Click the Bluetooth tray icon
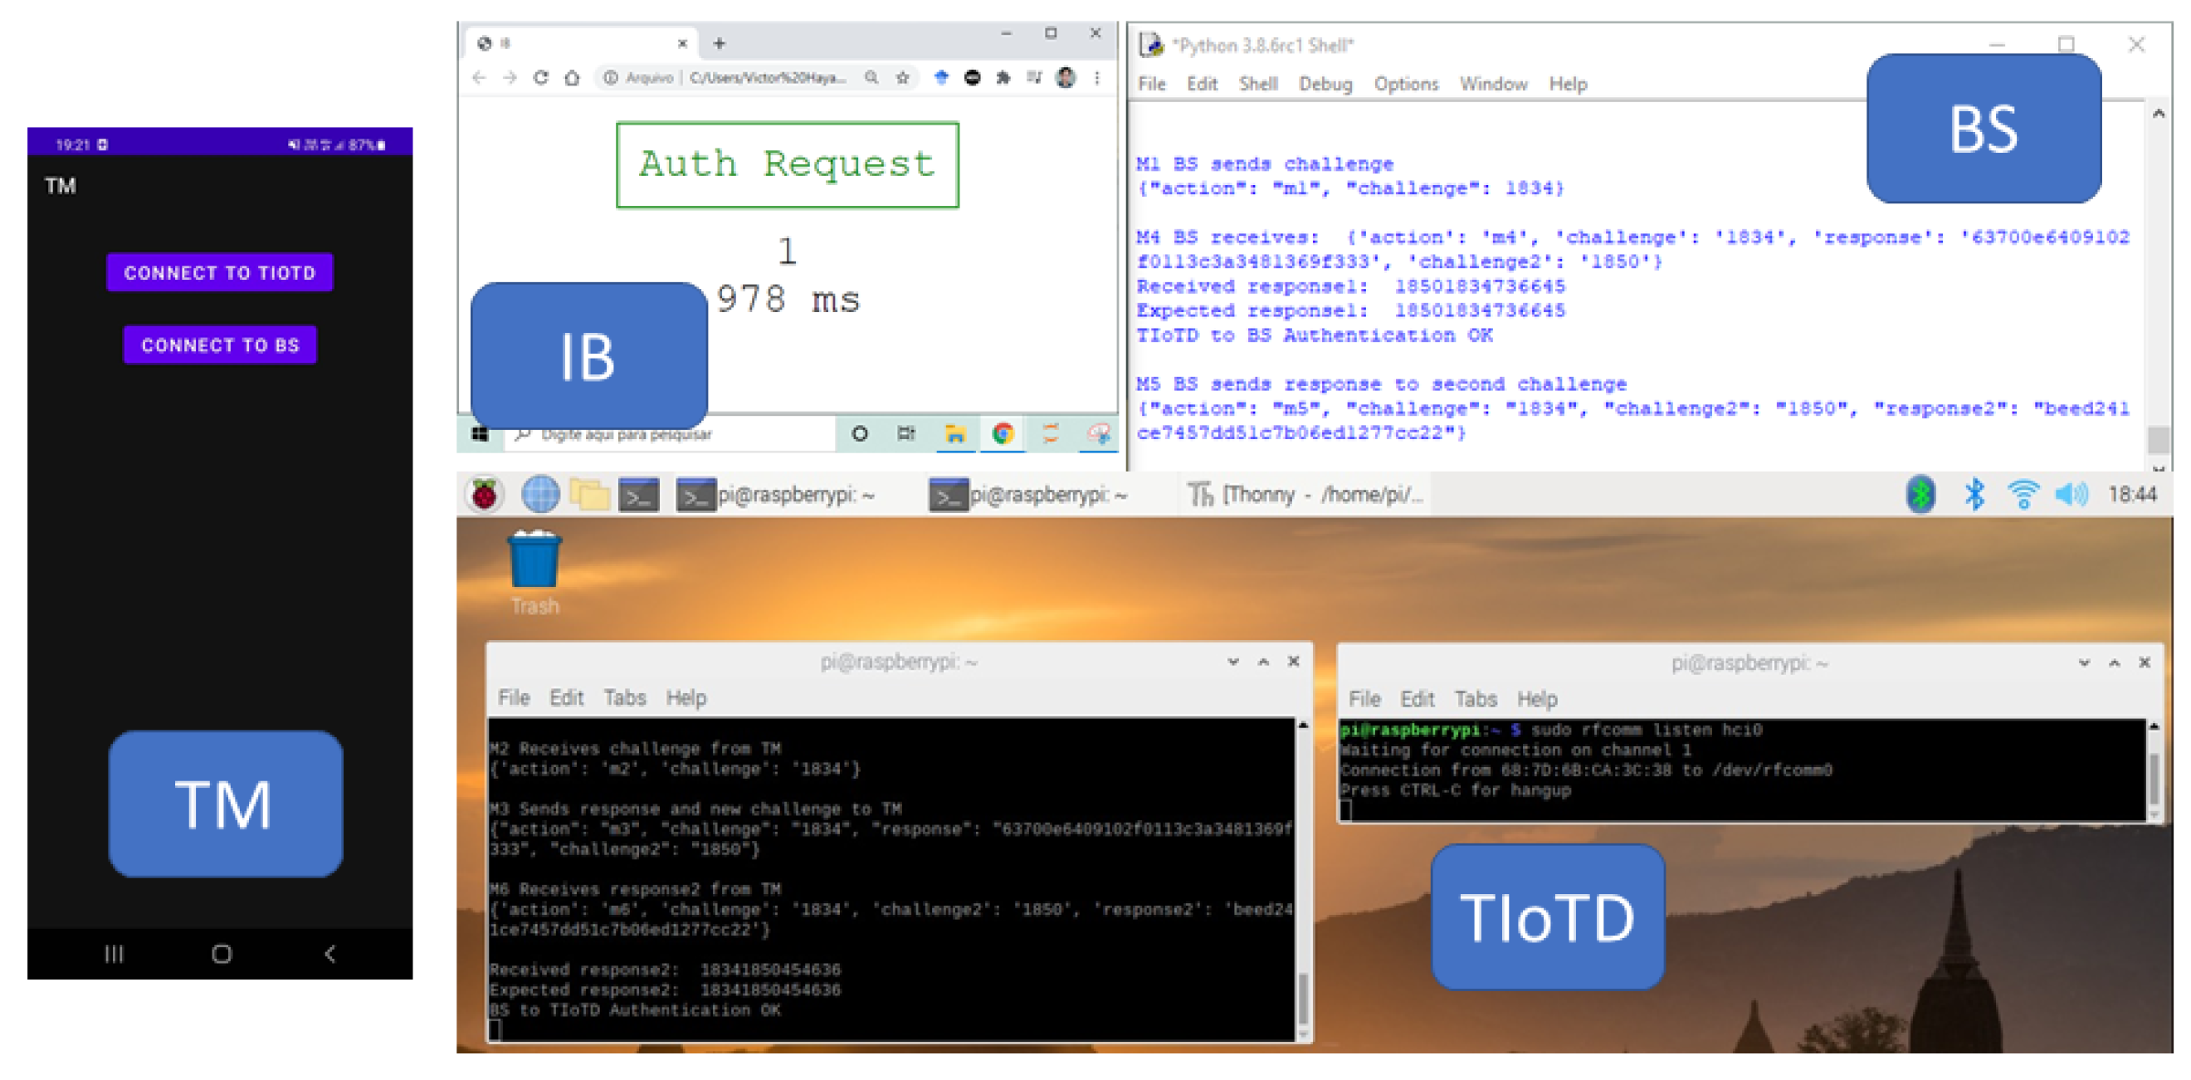The width and height of the screenshot is (2191, 1080). tap(1974, 495)
